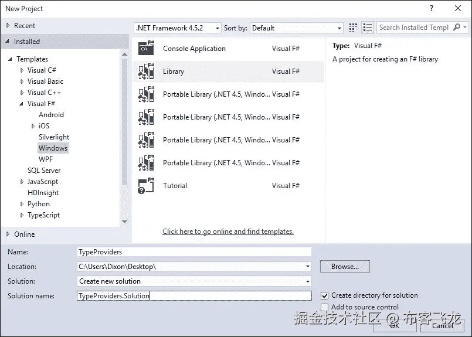The height and width of the screenshot is (337, 472).
Task: Open the Sort by Default dropdown
Action: (x=297, y=28)
